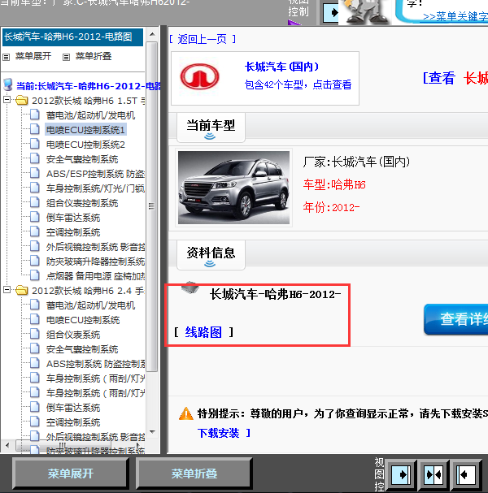The width and height of the screenshot is (488, 493).
Task: Click the left-arrow view control icon at bottom
Action: pyautogui.click(x=466, y=474)
